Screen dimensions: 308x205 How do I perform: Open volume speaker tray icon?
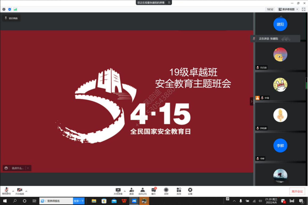click(260, 201)
